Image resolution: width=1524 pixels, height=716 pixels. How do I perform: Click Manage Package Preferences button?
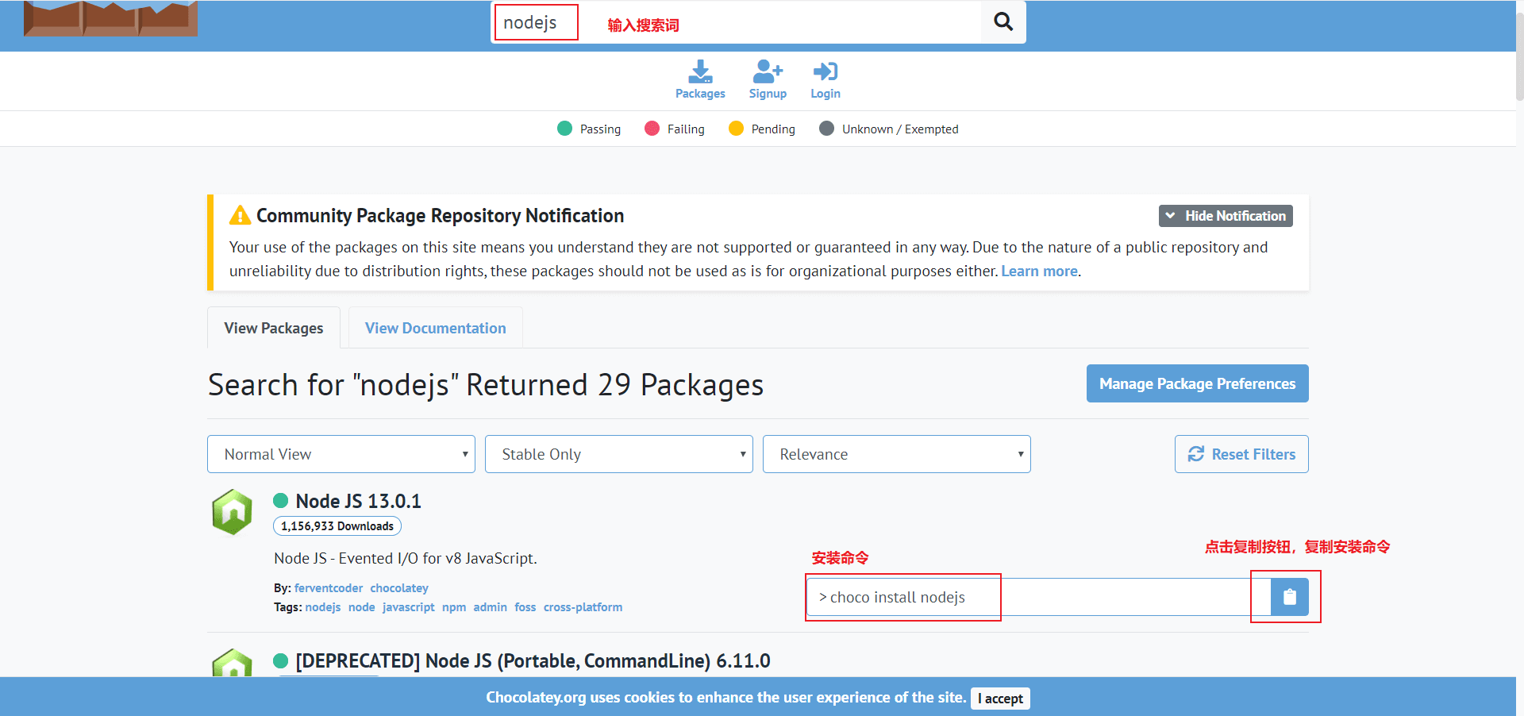pyautogui.click(x=1197, y=383)
